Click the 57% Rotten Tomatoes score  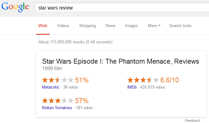pos(82,101)
